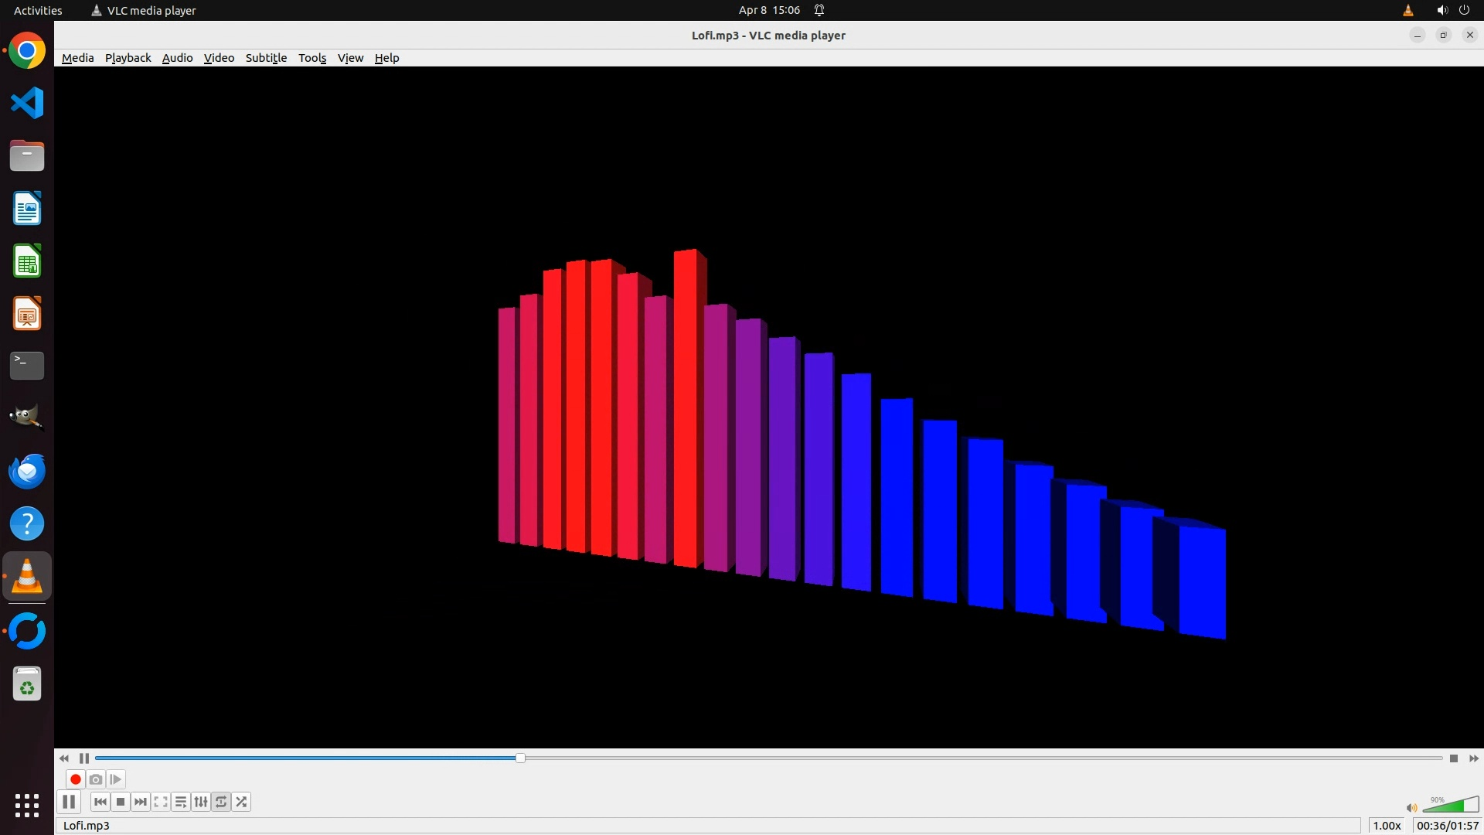The width and height of the screenshot is (1484, 835).
Task: Toggle fullscreen video mode
Action: pyautogui.click(x=161, y=802)
